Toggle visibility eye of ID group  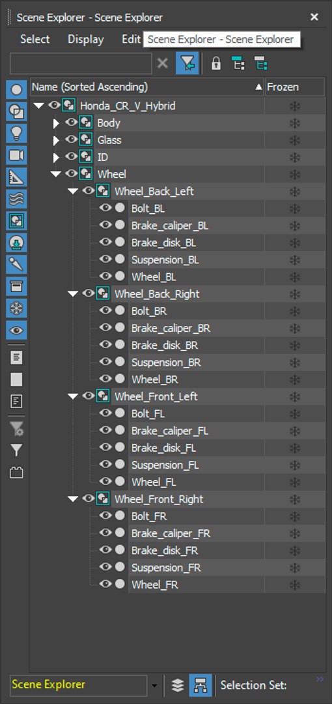[72, 156]
